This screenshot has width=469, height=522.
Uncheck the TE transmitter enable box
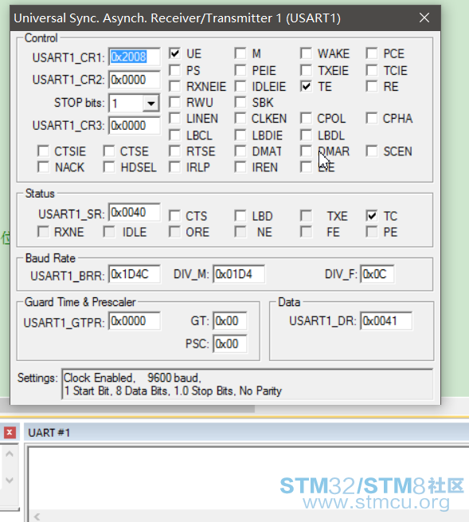306,86
